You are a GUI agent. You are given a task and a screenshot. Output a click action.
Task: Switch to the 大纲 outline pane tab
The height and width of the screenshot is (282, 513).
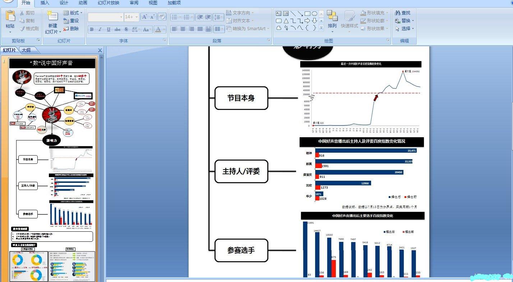[x=26, y=50]
